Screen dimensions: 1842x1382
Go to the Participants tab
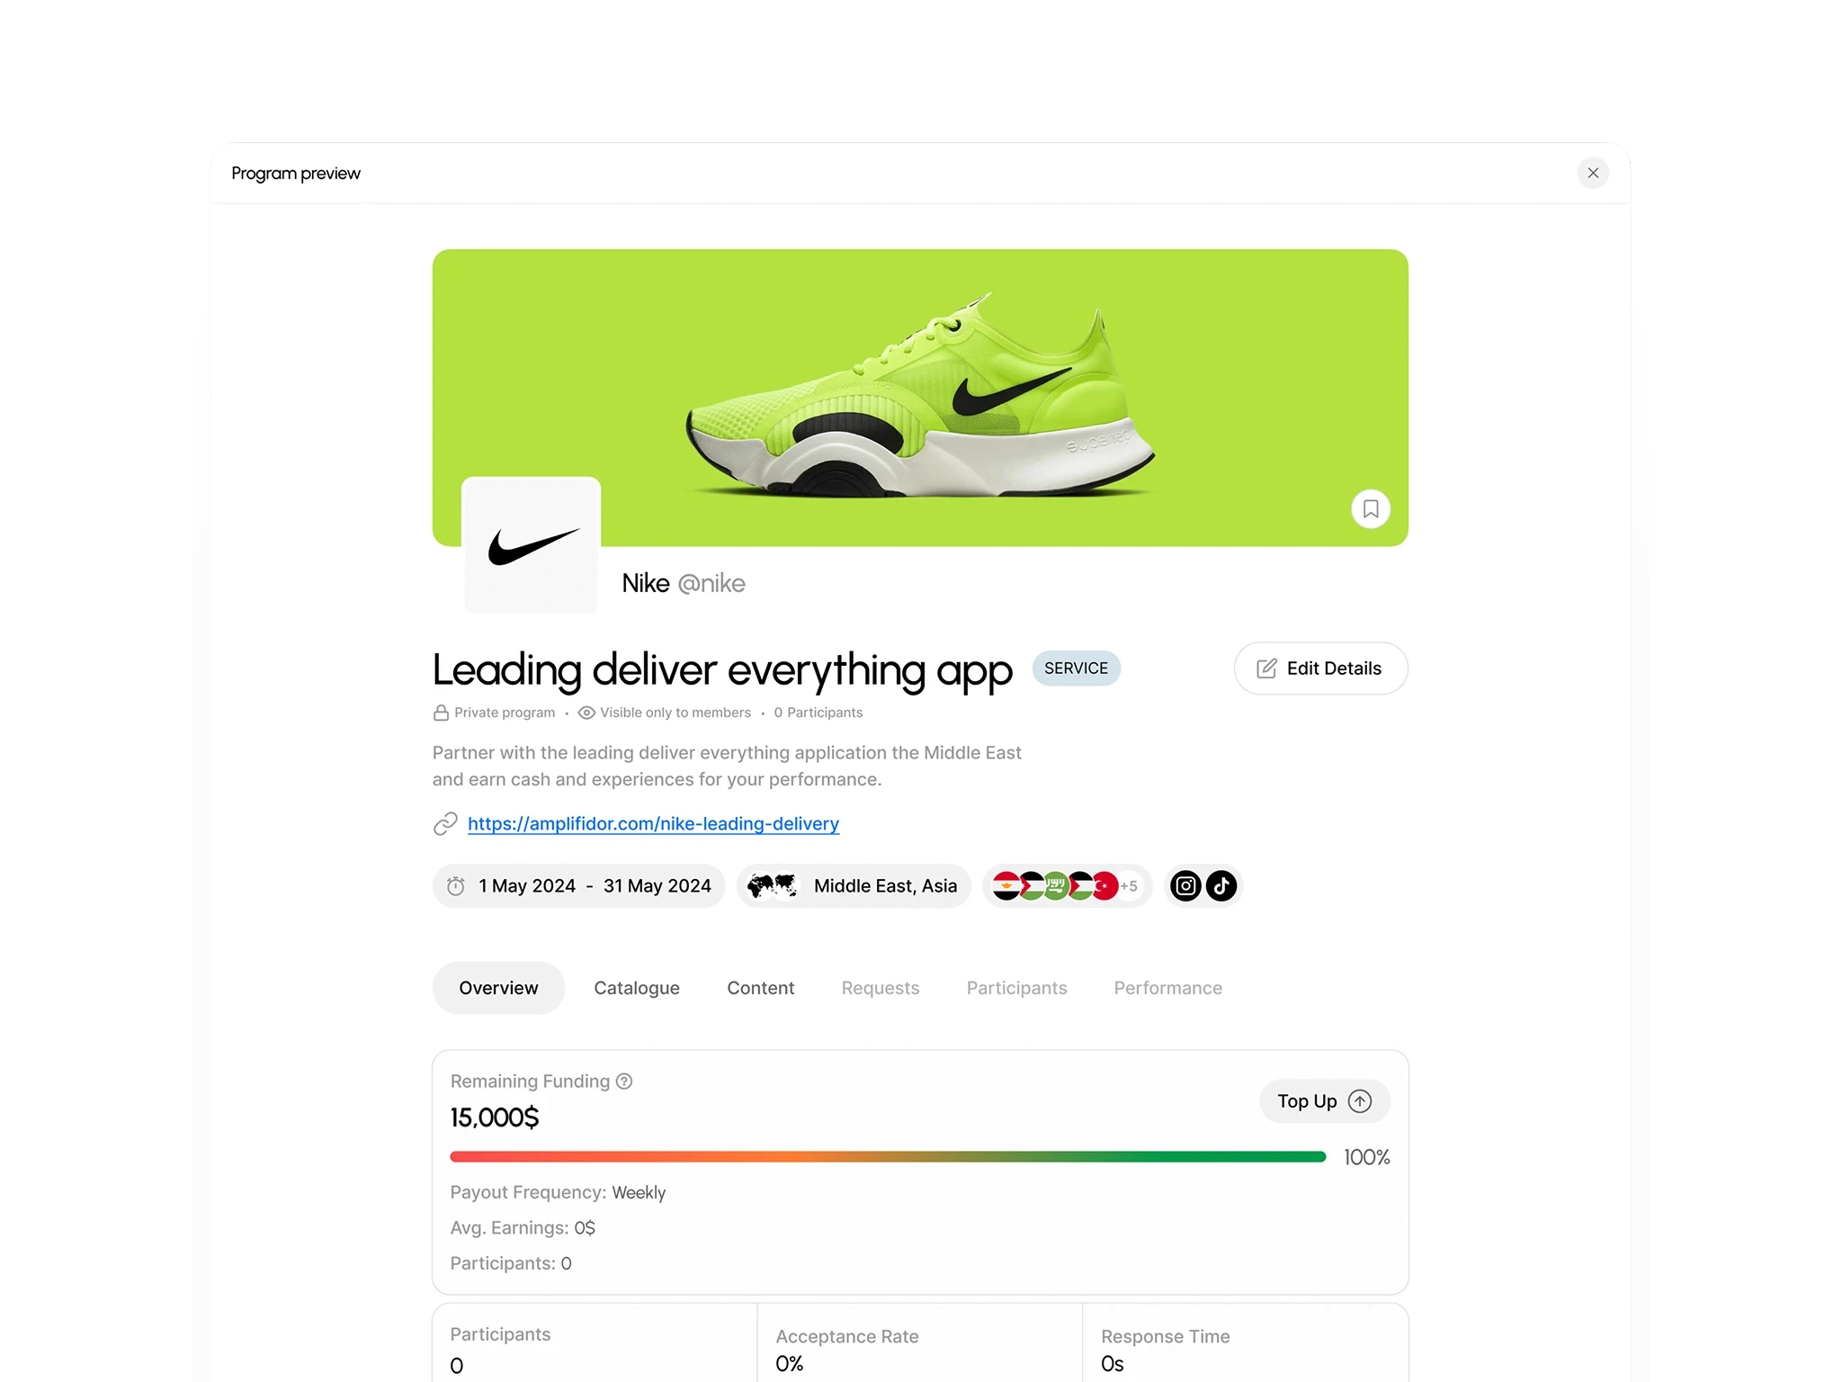tap(1016, 988)
